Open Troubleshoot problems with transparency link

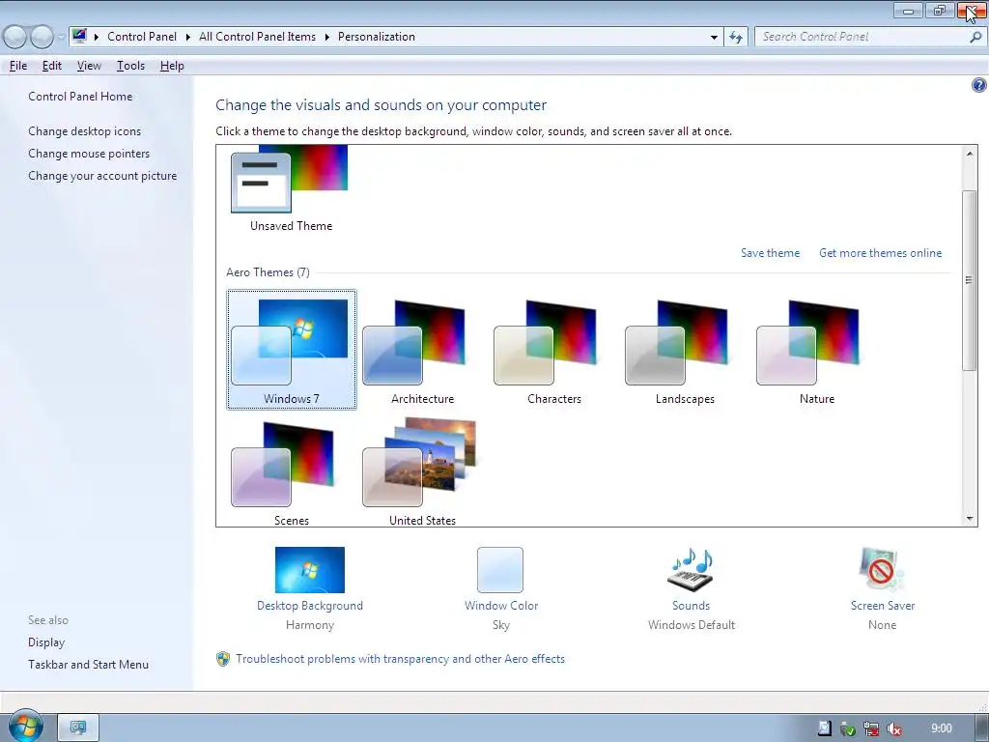400,659
